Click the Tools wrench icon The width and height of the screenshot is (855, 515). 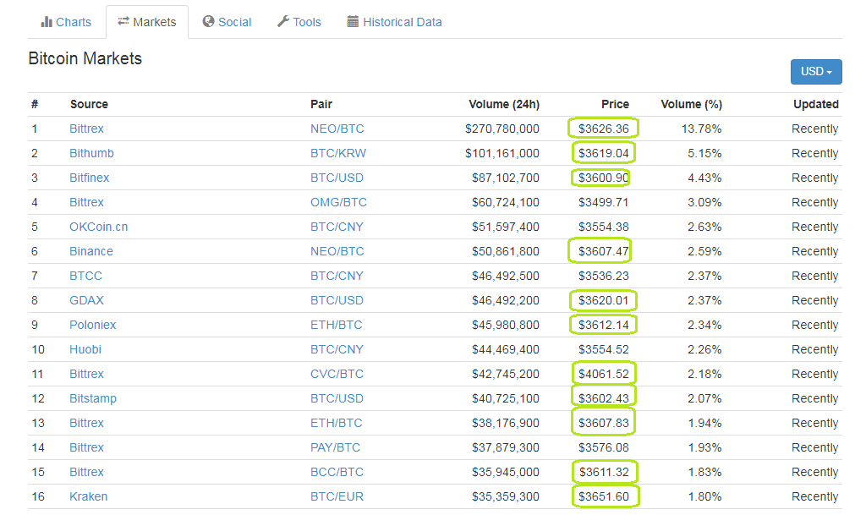(x=283, y=21)
